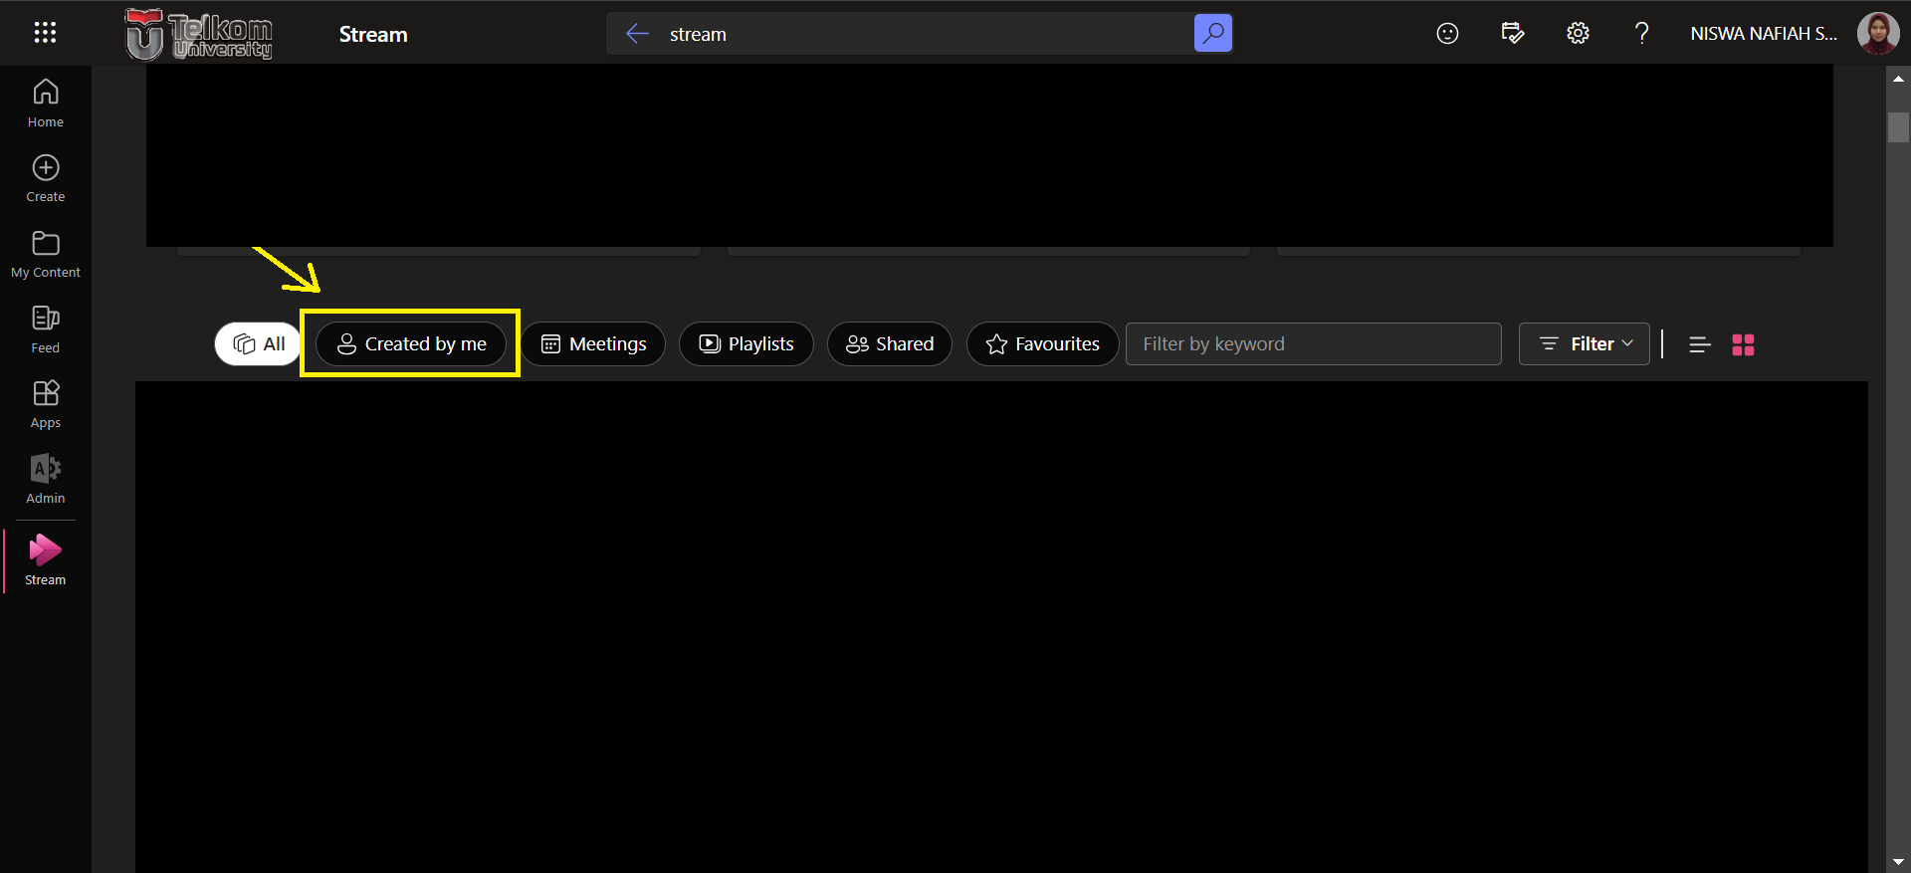Open the app launcher waffle icon
The image size is (1911, 873).
pyautogui.click(x=45, y=33)
